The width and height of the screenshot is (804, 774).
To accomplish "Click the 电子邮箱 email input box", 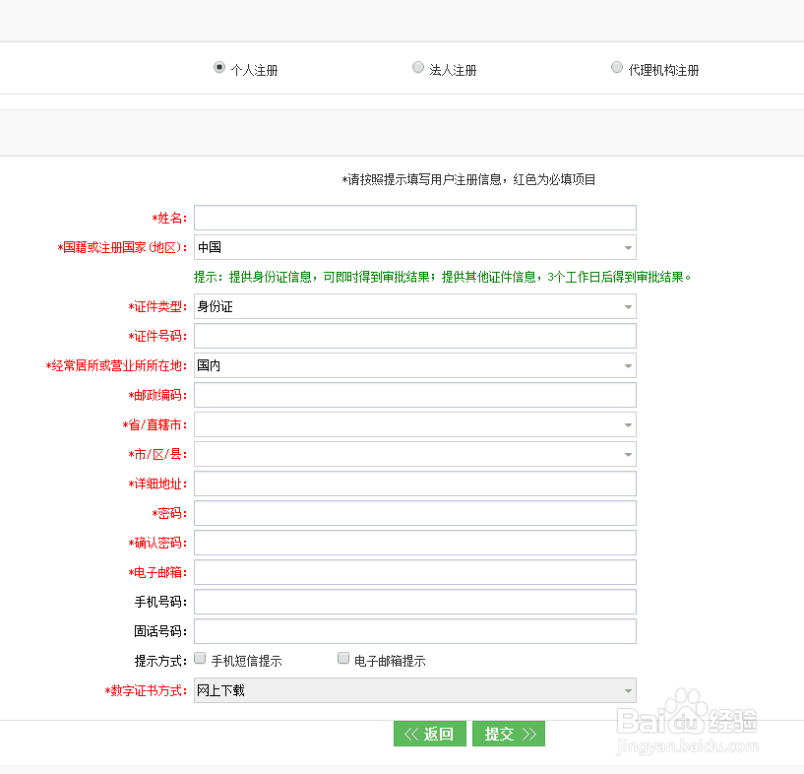I will [413, 572].
